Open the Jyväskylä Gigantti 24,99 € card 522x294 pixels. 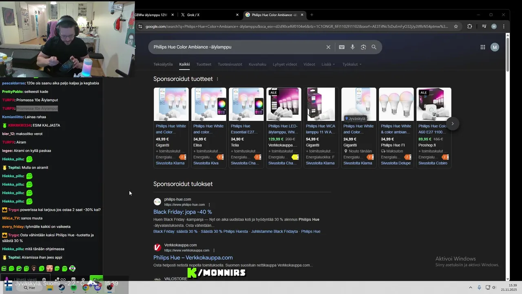point(359,127)
